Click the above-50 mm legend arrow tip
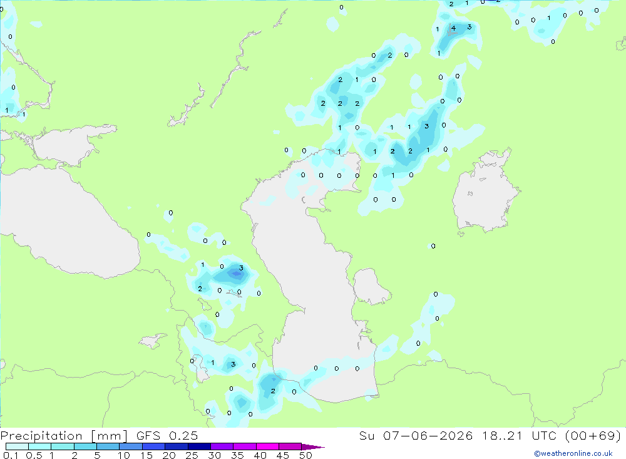 [313, 446]
